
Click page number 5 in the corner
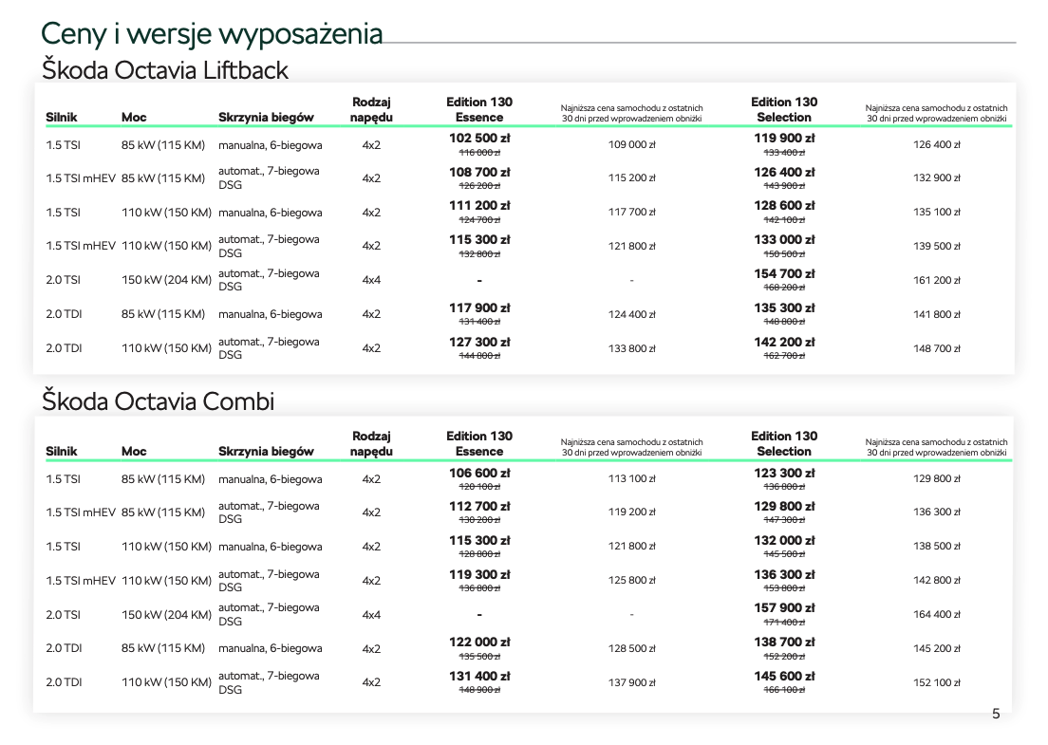(x=996, y=714)
